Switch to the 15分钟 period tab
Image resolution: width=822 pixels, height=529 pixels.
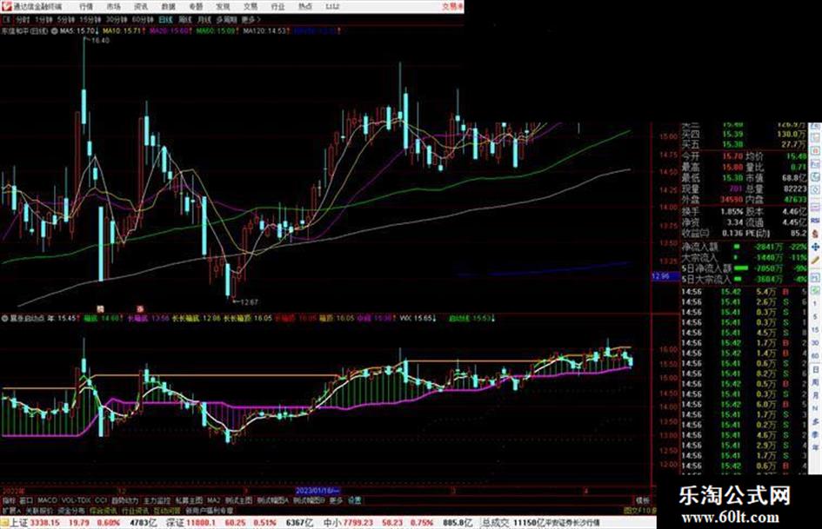click(90, 19)
